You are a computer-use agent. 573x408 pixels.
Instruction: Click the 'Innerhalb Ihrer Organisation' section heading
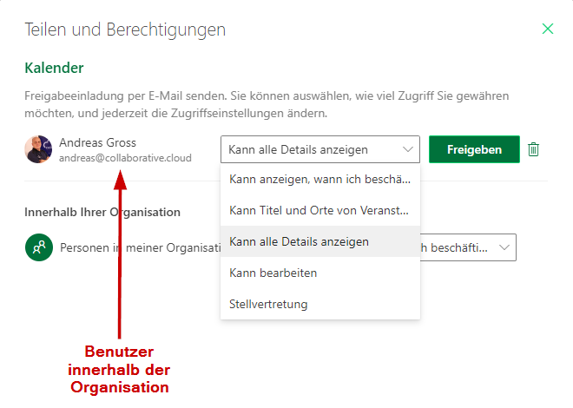pyautogui.click(x=102, y=212)
